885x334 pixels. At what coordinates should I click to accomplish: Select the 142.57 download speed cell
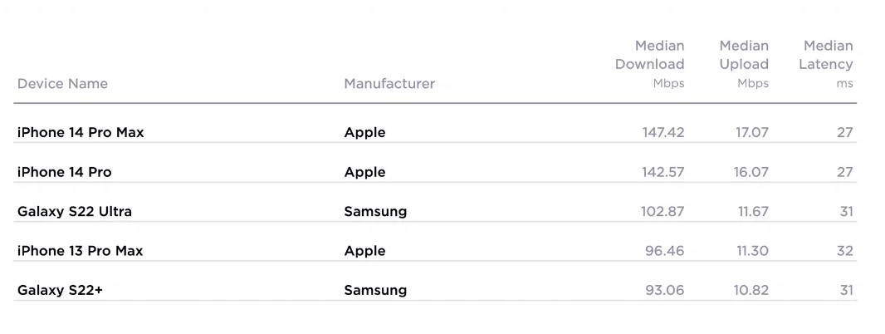[663, 172]
